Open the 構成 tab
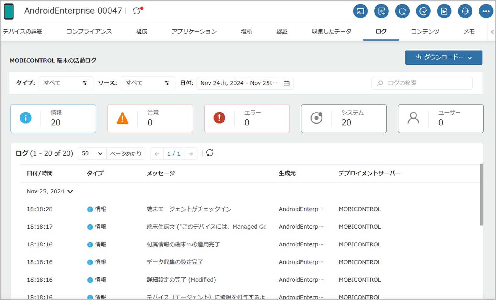 pyautogui.click(x=142, y=32)
